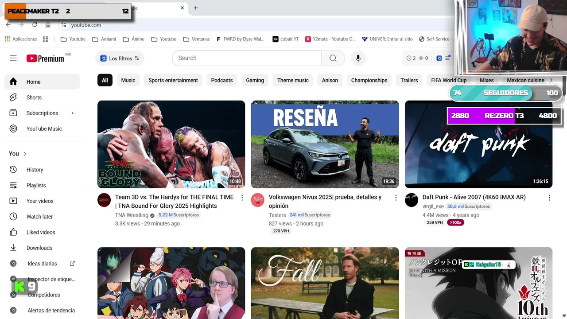The image size is (567, 319).
Task: Open a new browser tab with plus
Action: [x=196, y=8]
